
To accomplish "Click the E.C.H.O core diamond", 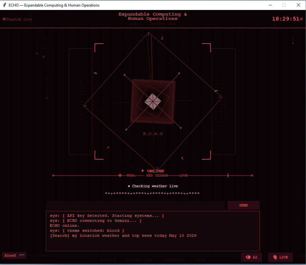I will pos(153,101).
